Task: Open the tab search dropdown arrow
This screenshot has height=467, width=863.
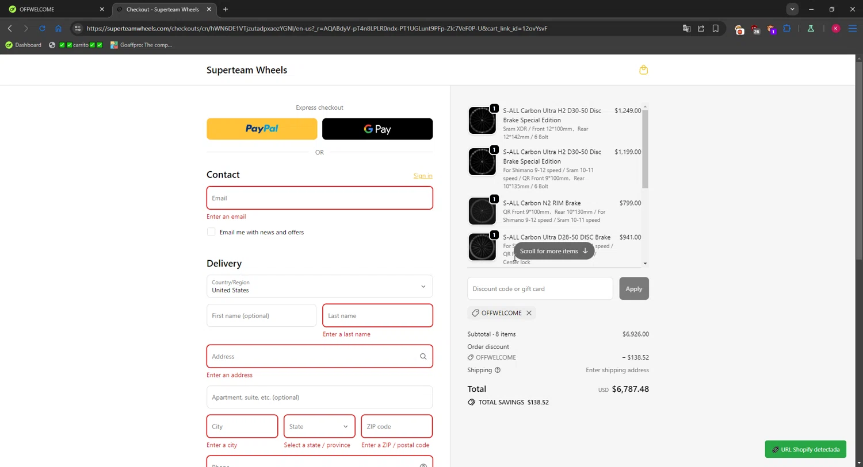Action: (x=792, y=9)
